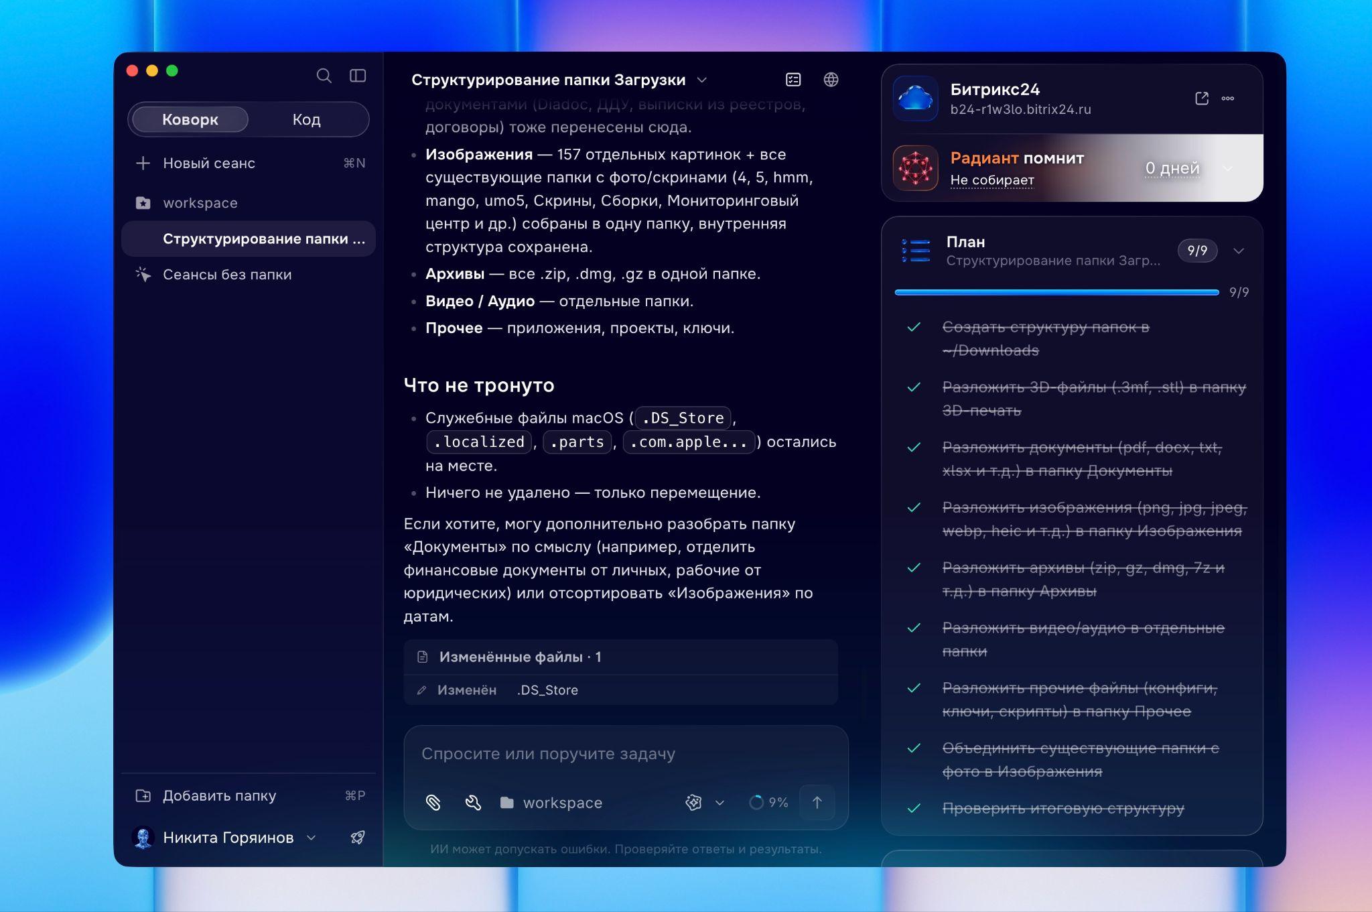Click the Не собирает status link
Image resolution: width=1372 pixels, height=912 pixels.
(x=992, y=180)
